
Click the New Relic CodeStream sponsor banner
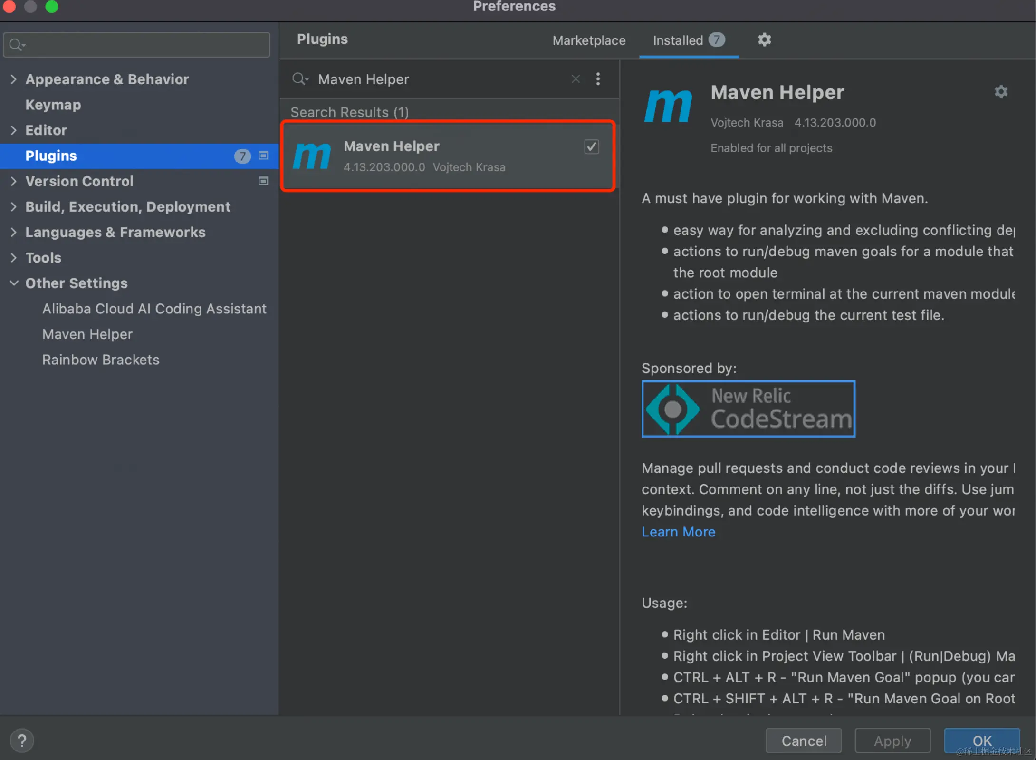click(748, 409)
